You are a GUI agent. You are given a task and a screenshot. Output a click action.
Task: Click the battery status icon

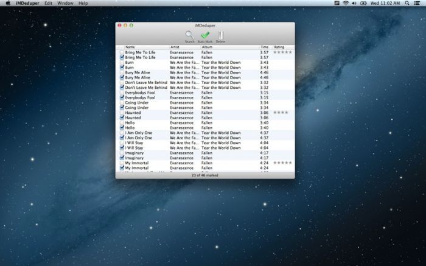[x=363, y=3]
